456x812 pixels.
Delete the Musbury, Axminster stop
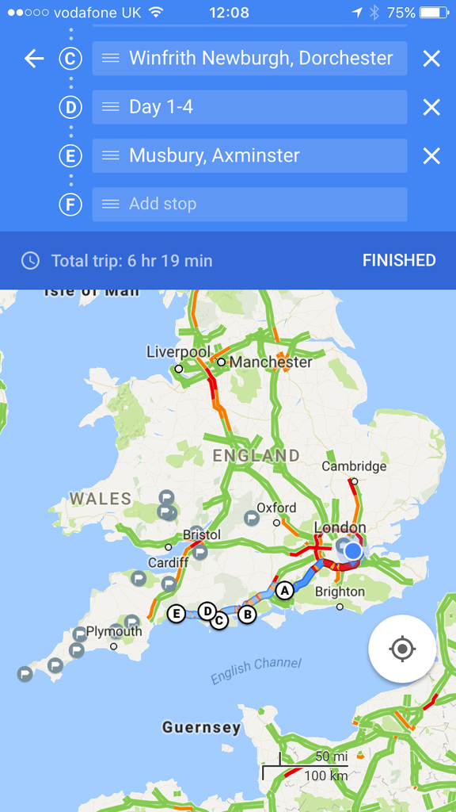(431, 156)
